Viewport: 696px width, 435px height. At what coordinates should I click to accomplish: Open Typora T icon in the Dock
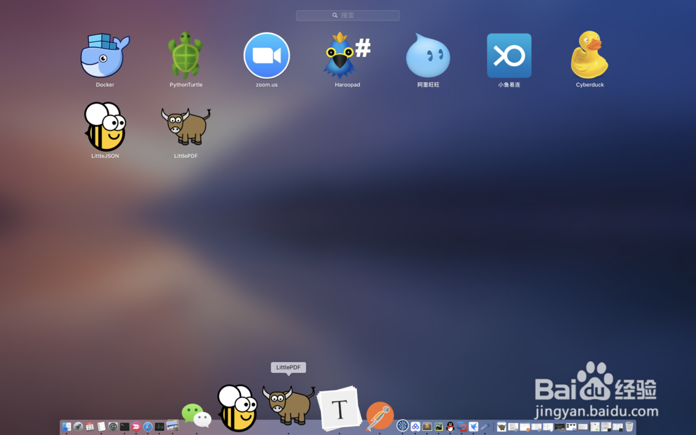click(x=340, y=409)
